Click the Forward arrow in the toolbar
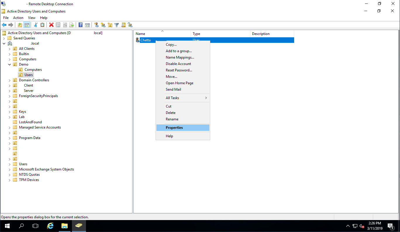Screen dimensions: 400x232 pos(11,25)
